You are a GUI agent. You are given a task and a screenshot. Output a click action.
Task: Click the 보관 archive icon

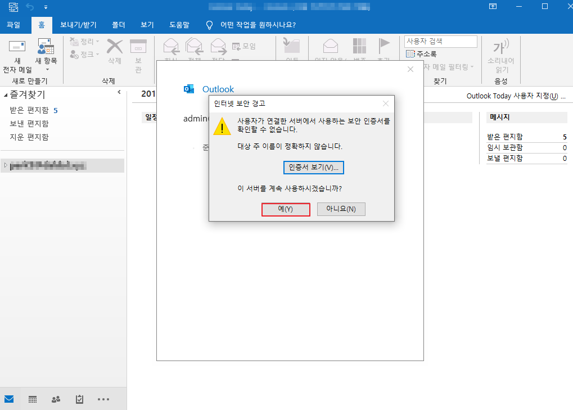pyautogui.click(x=138, y=47)
